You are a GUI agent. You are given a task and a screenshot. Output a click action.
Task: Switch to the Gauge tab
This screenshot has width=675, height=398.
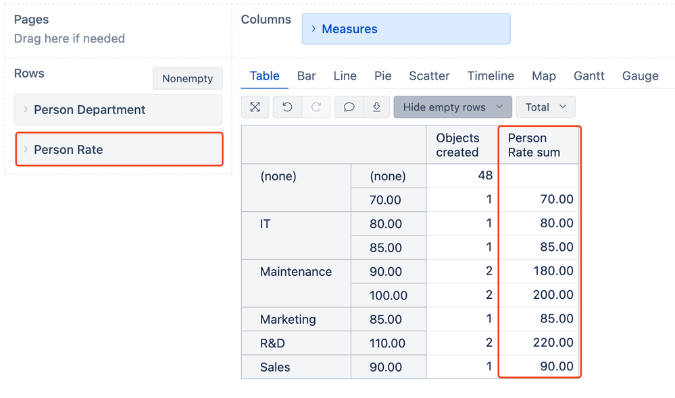[x=640, y=76]
